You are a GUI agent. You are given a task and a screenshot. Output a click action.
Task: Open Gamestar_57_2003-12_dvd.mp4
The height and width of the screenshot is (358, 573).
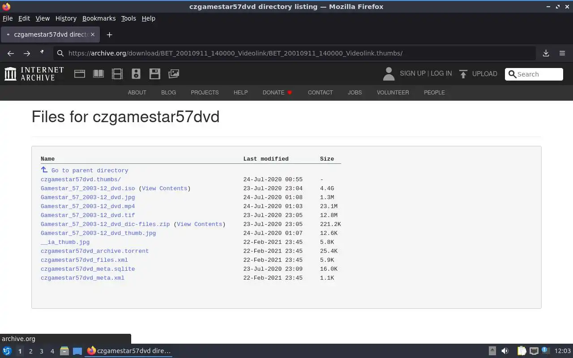point(88,206)
